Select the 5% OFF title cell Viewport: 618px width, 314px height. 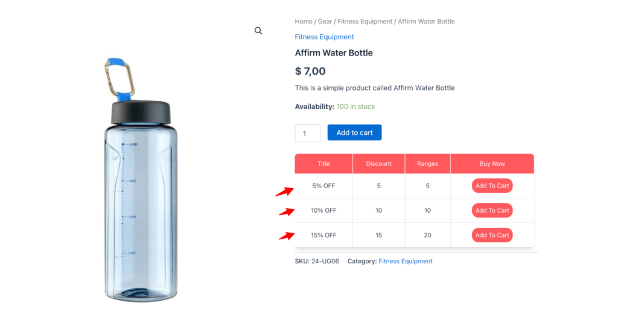pyautogui.click(x=323, y=186)
